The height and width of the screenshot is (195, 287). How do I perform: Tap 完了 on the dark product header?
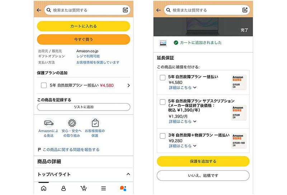(244, 30)
